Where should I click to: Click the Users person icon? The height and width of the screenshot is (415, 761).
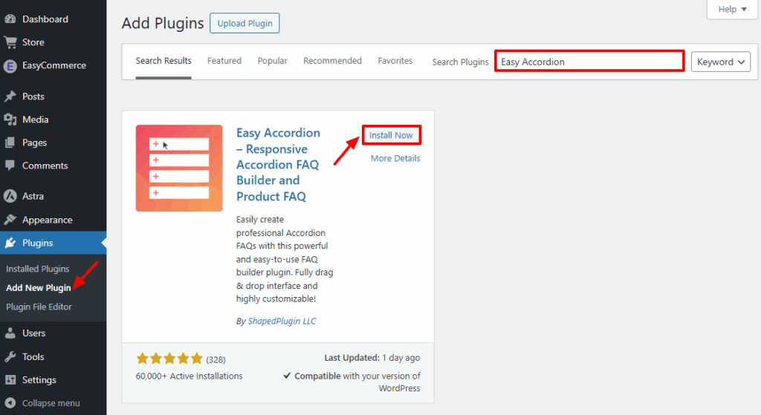tap(10, 333)
